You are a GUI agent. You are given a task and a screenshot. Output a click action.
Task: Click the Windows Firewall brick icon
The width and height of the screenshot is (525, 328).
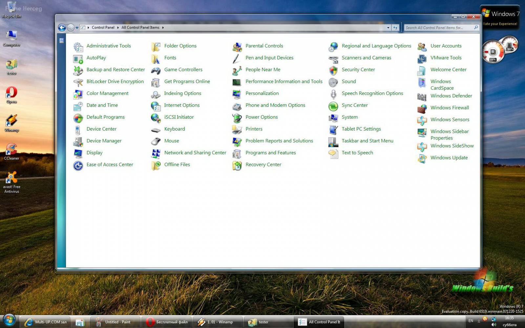[422, 109]
